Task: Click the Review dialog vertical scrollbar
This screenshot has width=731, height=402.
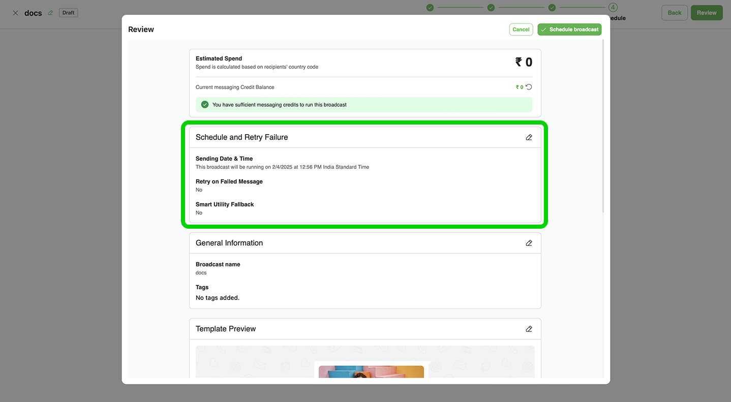Action: [x=603, y=127]
